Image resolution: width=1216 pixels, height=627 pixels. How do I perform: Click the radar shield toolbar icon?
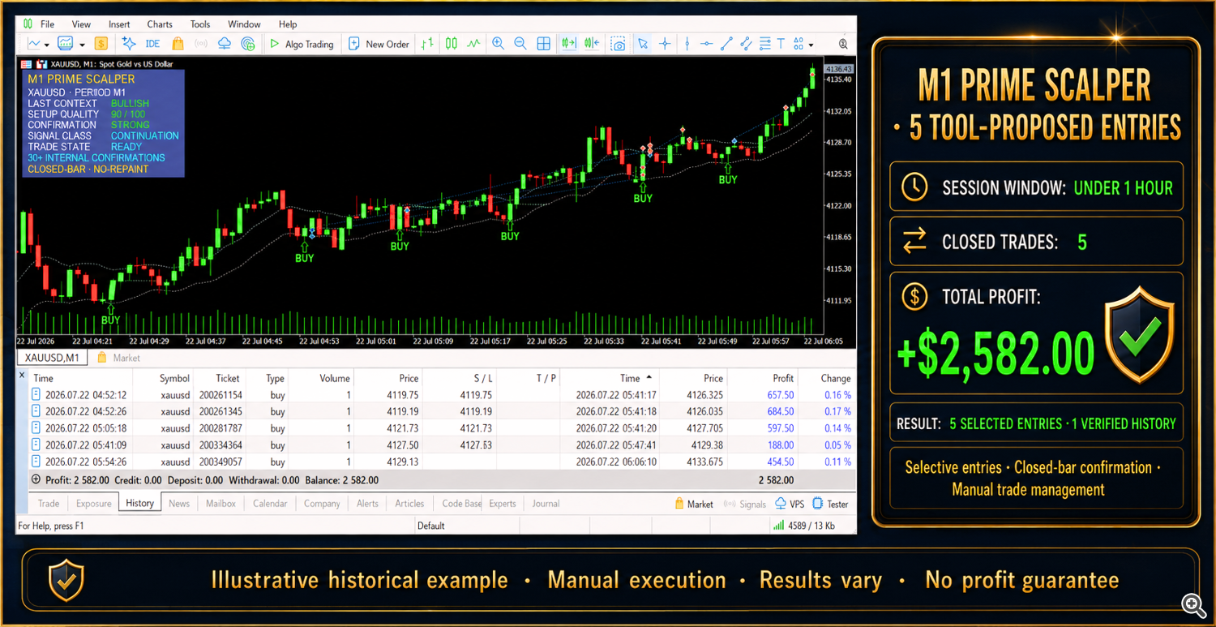(x=248, y=44)
